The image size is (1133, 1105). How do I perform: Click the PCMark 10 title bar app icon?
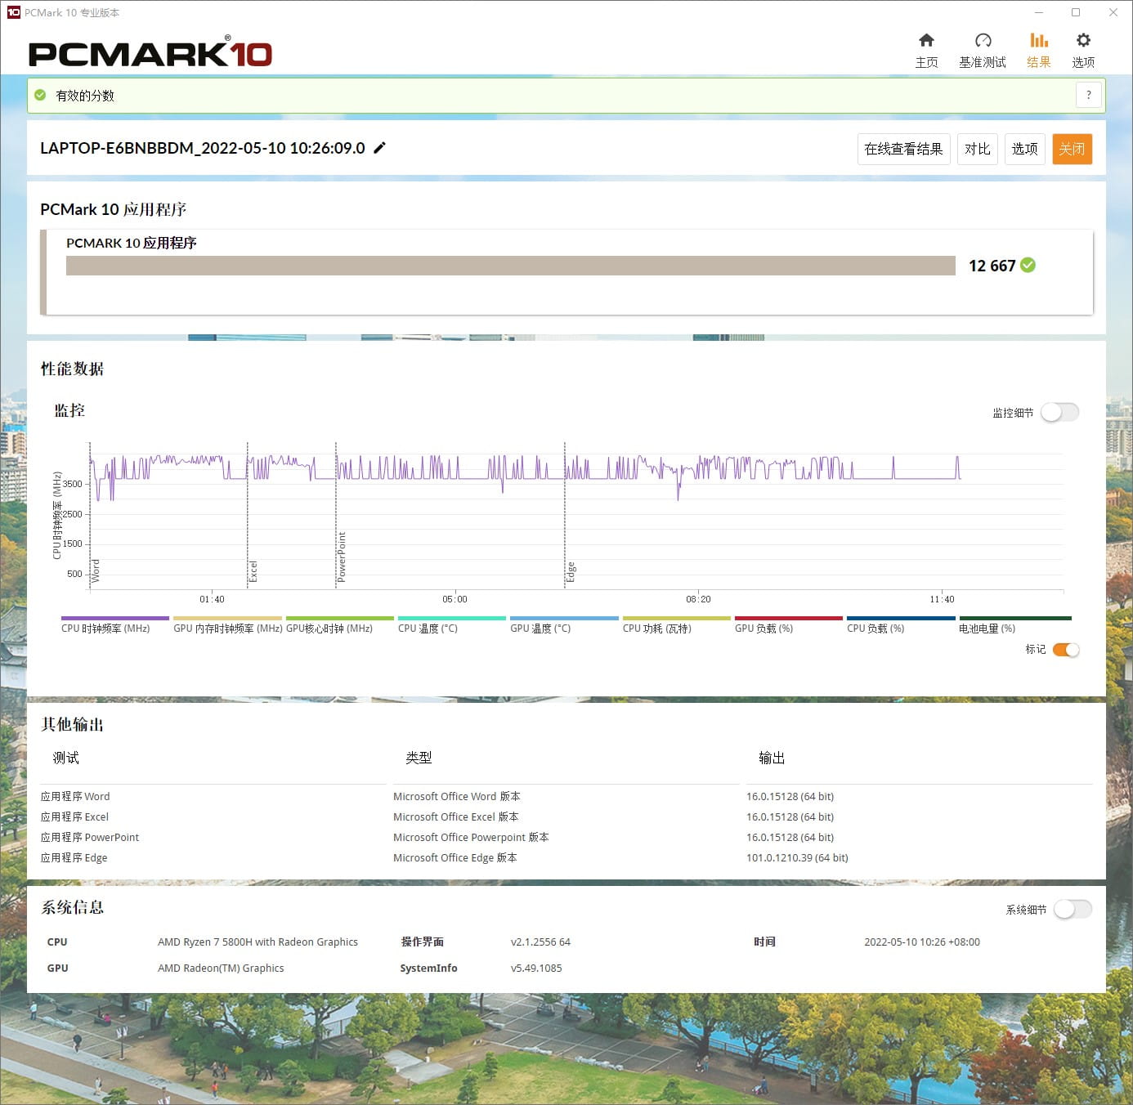pyautogui.click(x=13, y=12)
